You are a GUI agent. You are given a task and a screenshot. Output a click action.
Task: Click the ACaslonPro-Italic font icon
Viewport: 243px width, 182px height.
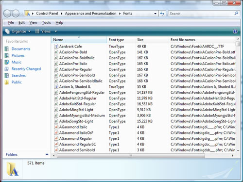pyautogui.click(x=56, y=64)
